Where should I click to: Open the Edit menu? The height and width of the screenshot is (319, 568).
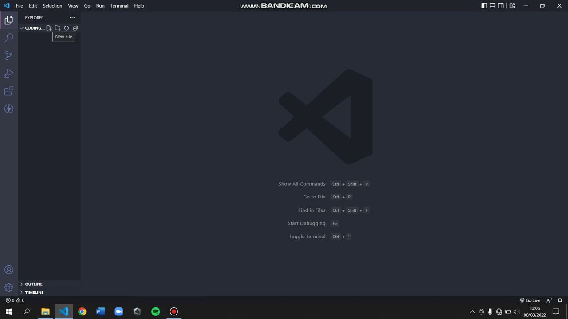click(33, 6)
